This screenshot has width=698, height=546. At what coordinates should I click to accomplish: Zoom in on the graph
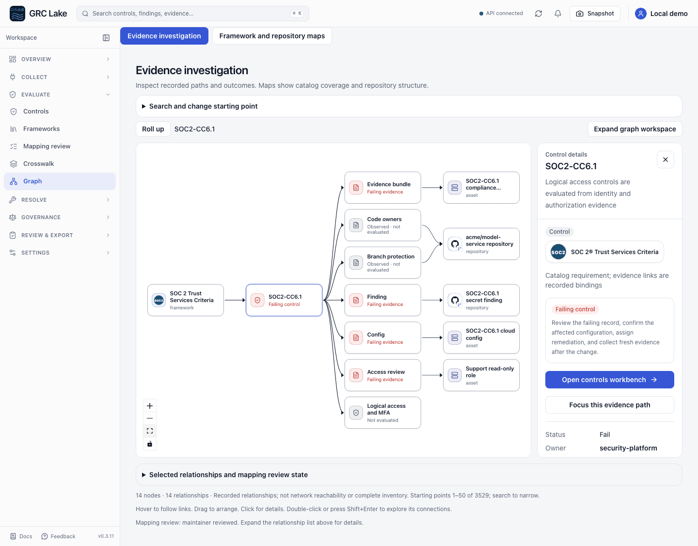150,406
